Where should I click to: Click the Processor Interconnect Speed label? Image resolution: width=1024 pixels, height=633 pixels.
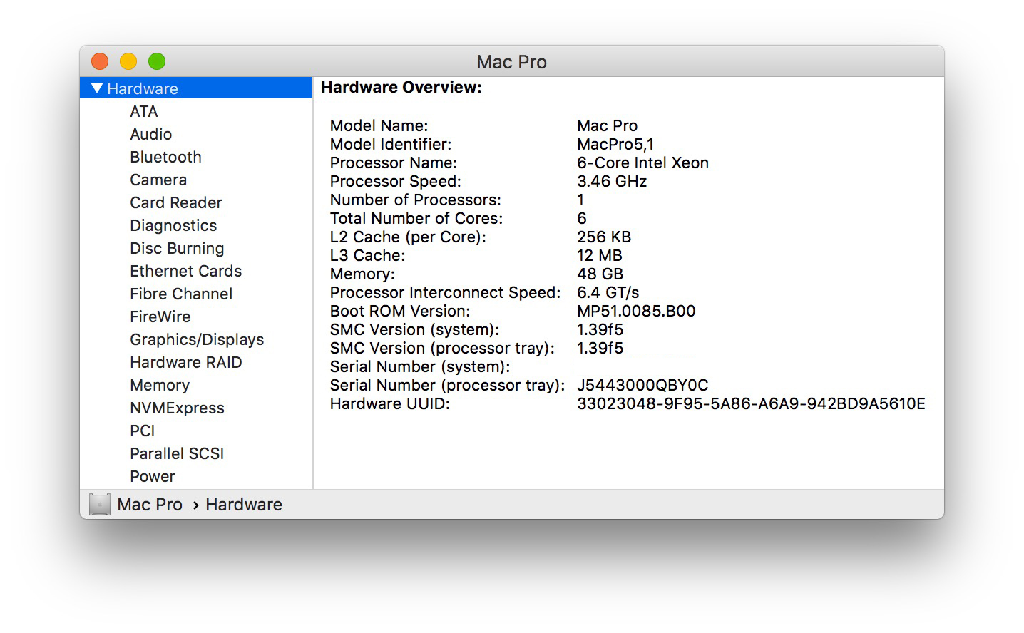pos(446,293)
